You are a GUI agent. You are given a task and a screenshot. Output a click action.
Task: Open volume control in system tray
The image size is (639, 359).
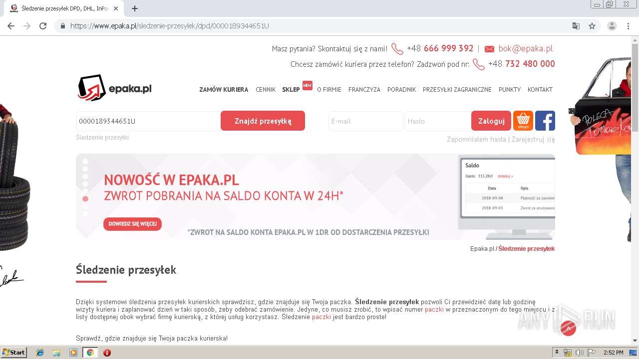[x=580, y=353]
